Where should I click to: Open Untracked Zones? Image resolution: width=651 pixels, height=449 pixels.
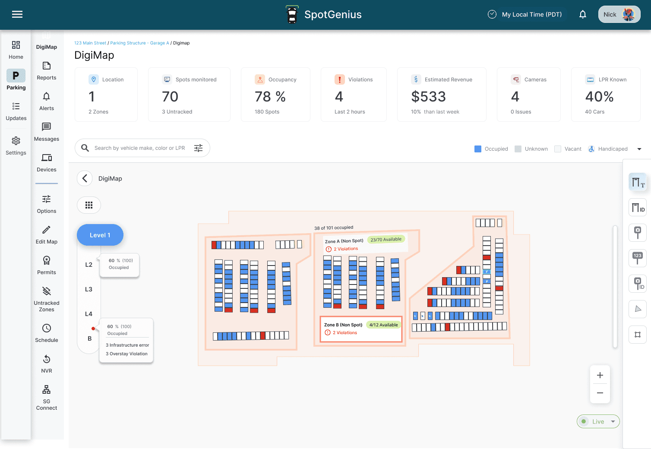(47, 300)
